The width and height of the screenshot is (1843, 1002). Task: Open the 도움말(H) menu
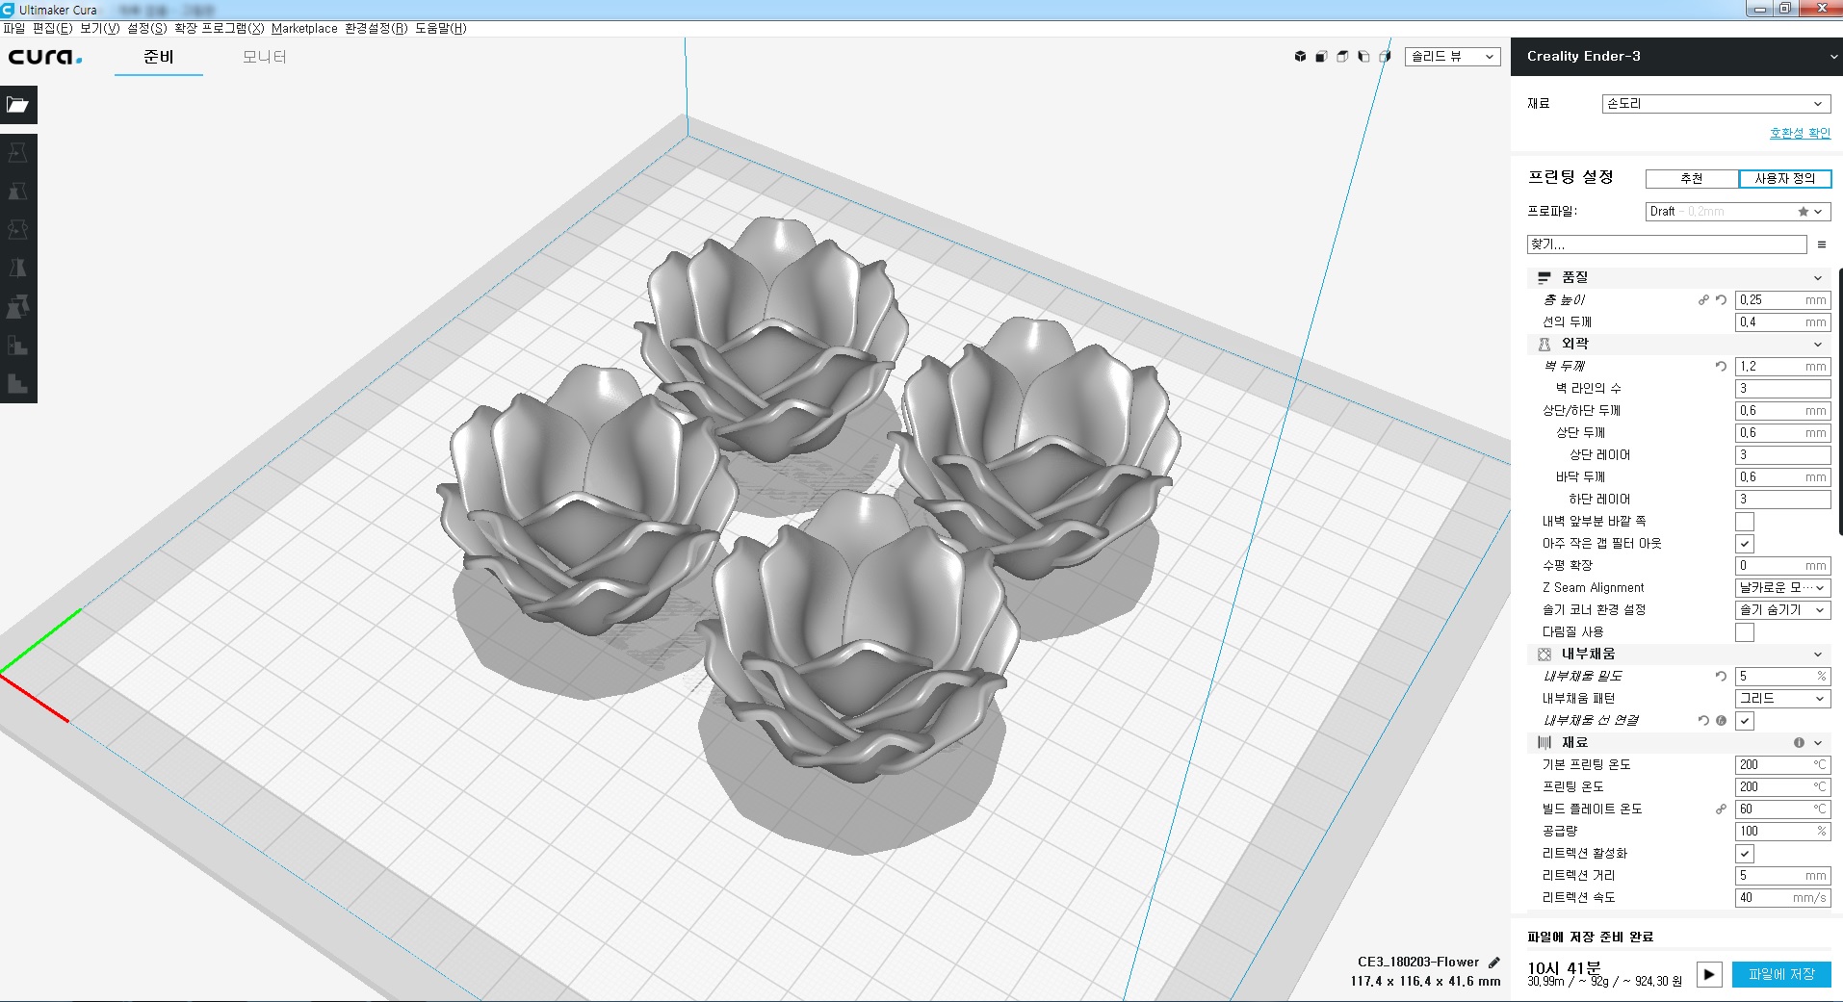(441, 29)
